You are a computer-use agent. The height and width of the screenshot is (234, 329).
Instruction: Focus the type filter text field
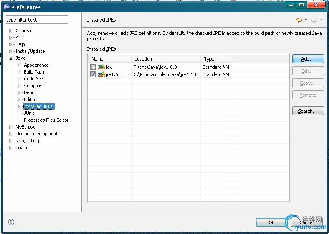point(37,20)
